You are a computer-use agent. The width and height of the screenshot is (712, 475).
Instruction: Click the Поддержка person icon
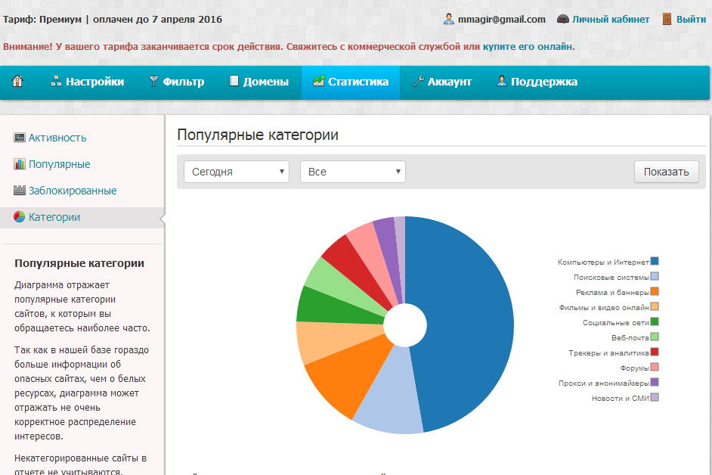(501, 82)
